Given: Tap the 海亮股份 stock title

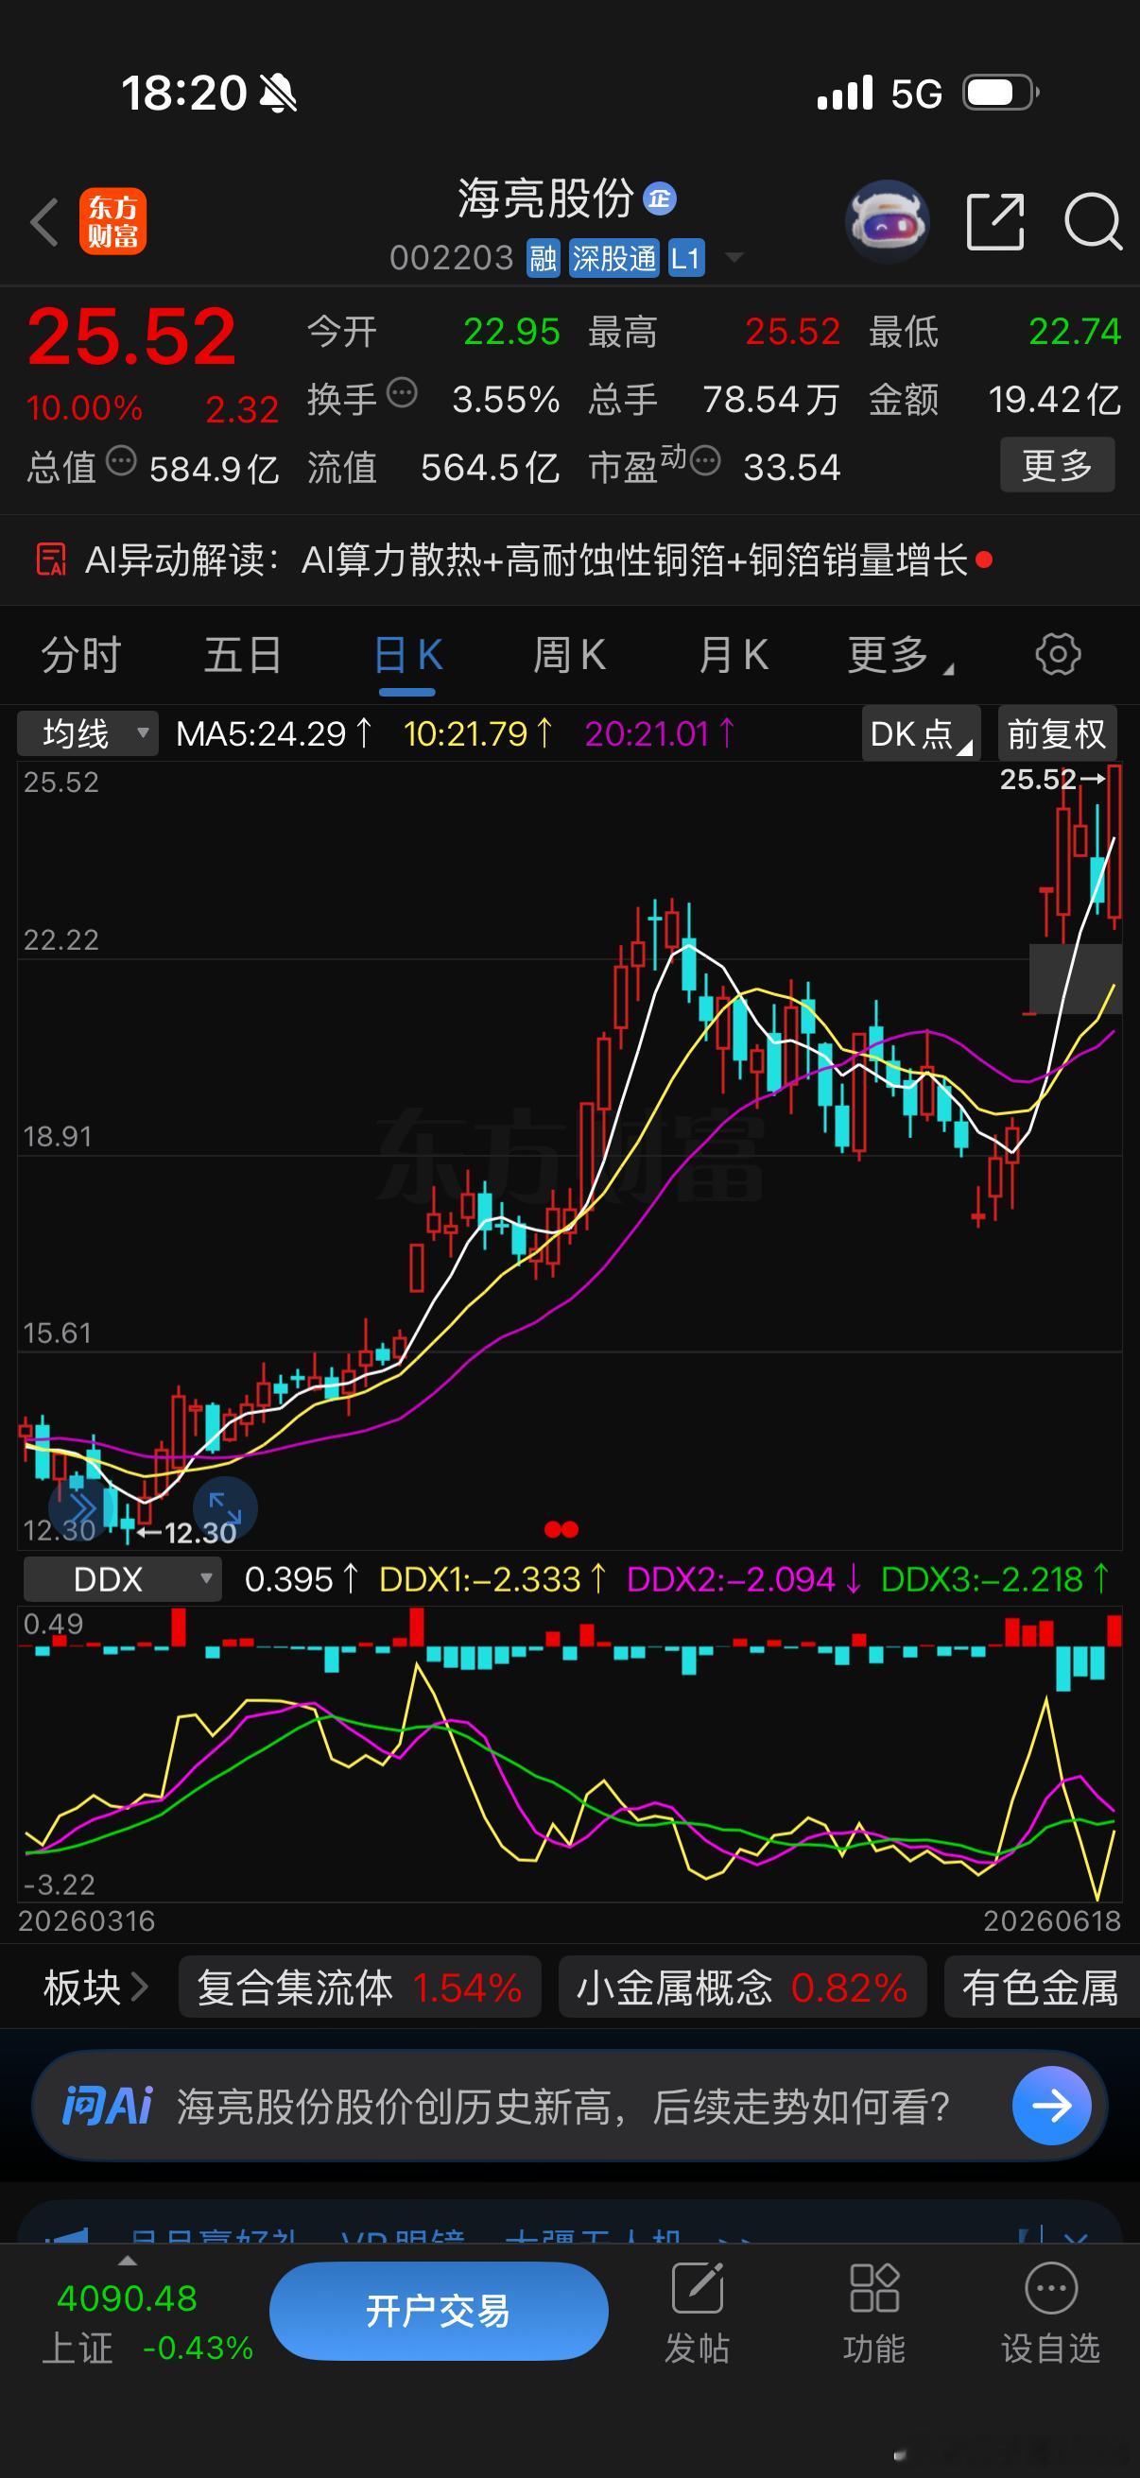Looking at the screenshot, I should pyautogui.click(x=545, y=199).
